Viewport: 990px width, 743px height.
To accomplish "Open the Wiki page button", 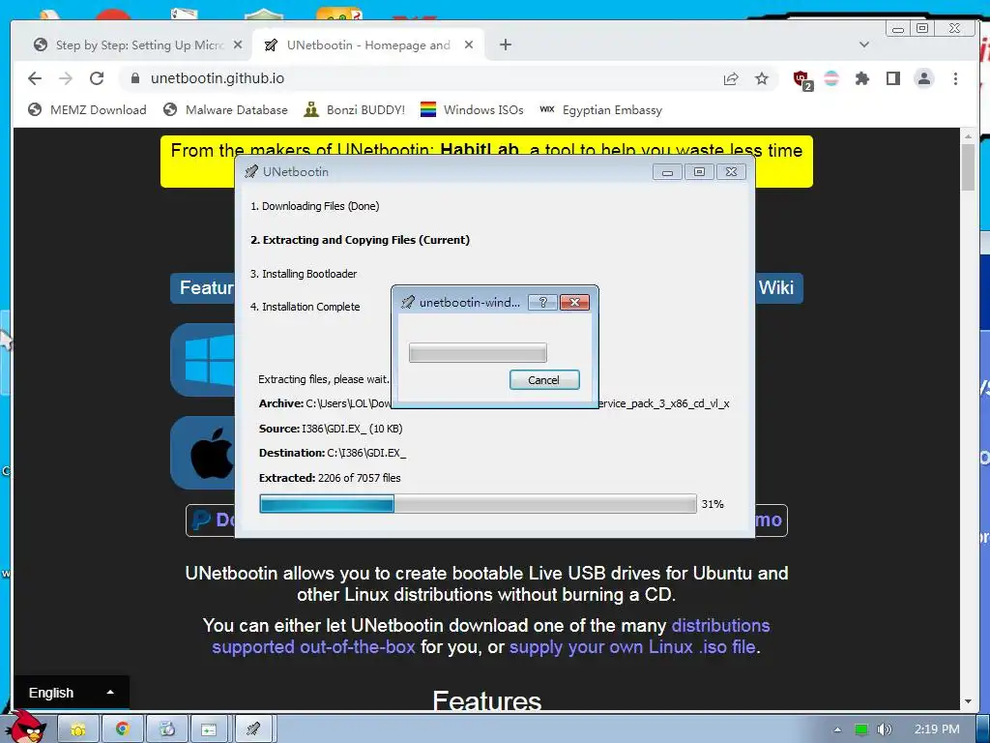I will [778, 288].
